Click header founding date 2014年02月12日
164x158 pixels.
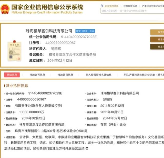[x=60, y=60]
